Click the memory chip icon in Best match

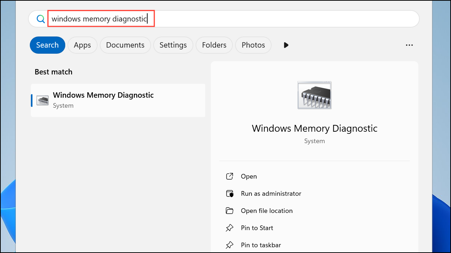click(x=43, y=101)
